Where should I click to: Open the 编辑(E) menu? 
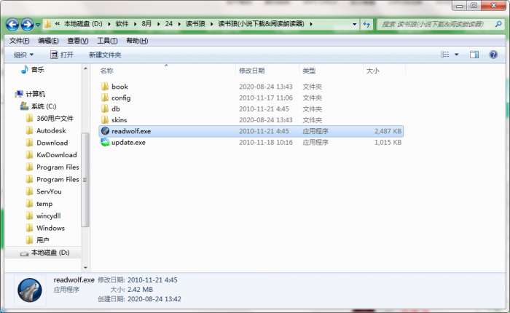(x=48, y=41)
